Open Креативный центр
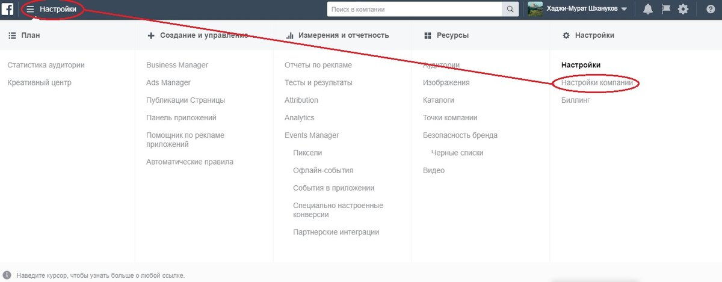The image size is (722, 282). (39, 82)
